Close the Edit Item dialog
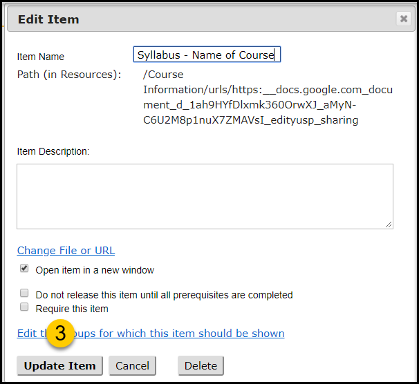The height and width of the screenshot is (384, 419). (403, 19)
